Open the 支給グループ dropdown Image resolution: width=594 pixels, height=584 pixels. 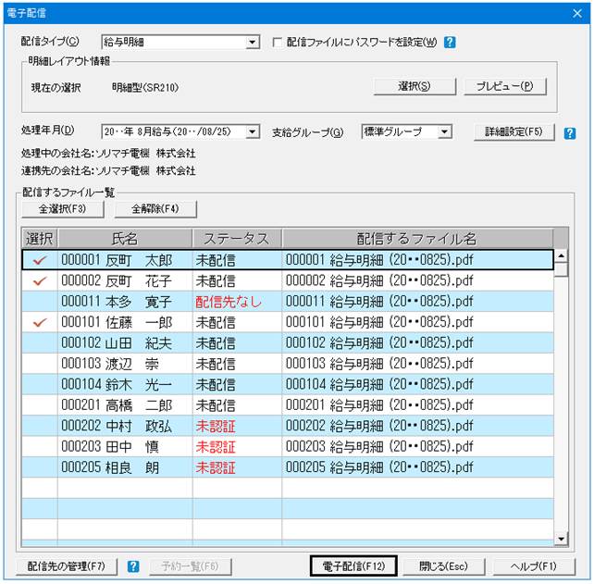(445, 131)
